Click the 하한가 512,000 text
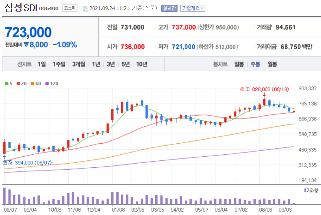The height and width of the screenshot is (215, 321). coord(218,47)
